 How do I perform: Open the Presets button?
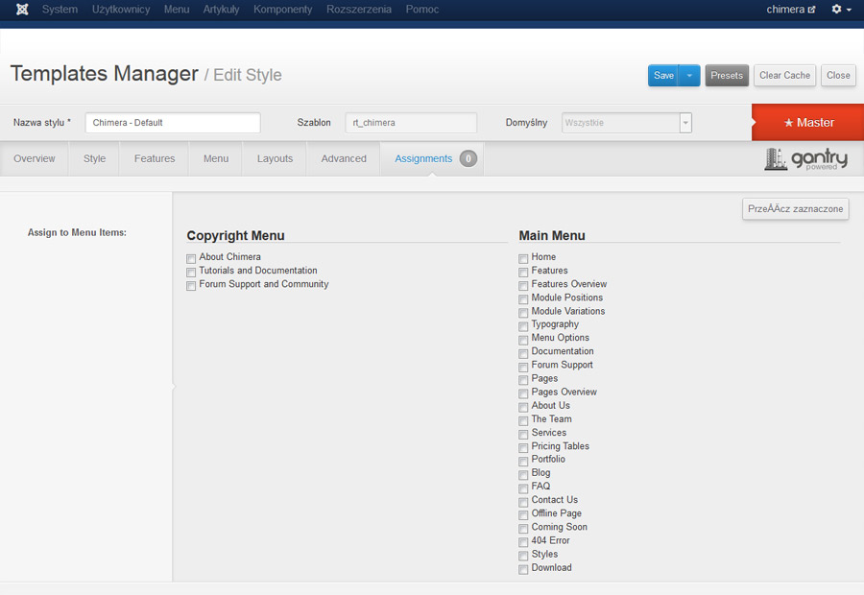point(727,76)
